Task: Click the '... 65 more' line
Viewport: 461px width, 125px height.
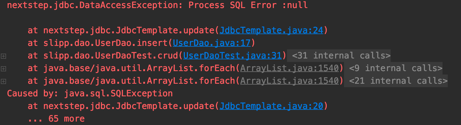Action: (x=56, y=119)
